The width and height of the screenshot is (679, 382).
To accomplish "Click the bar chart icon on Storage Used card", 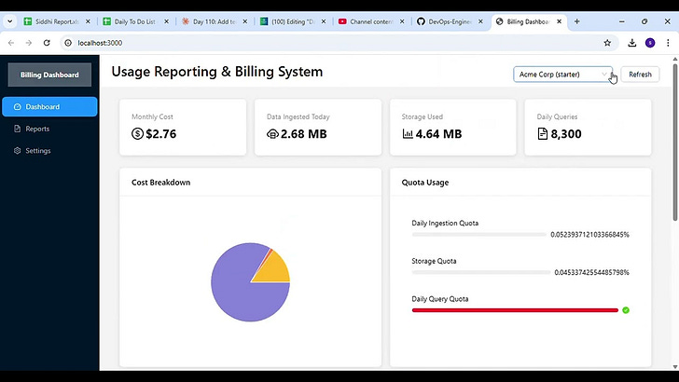I will [408, 134].
